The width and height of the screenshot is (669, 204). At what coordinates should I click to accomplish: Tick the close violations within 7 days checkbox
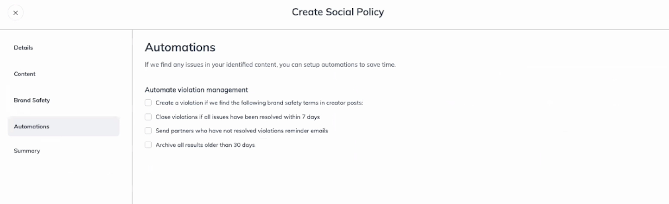[x=148, y=117]
